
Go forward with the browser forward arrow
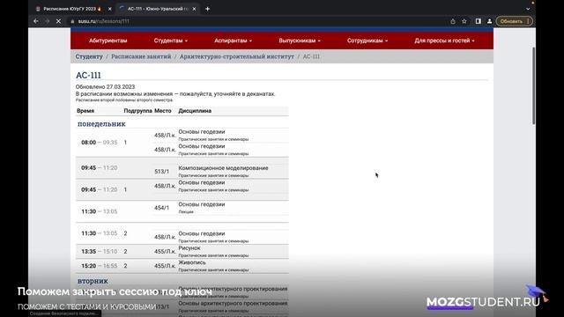point(47,21)
